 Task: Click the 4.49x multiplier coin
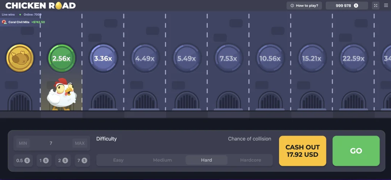click(145, 58)
